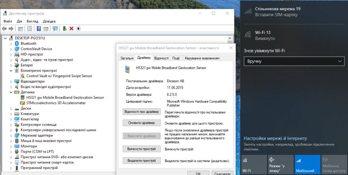This screenshot has width=348, height=175.
Task: Open Настройки мережі й Інтернету link
Action: pyautogui.click(x=275, y=138)
